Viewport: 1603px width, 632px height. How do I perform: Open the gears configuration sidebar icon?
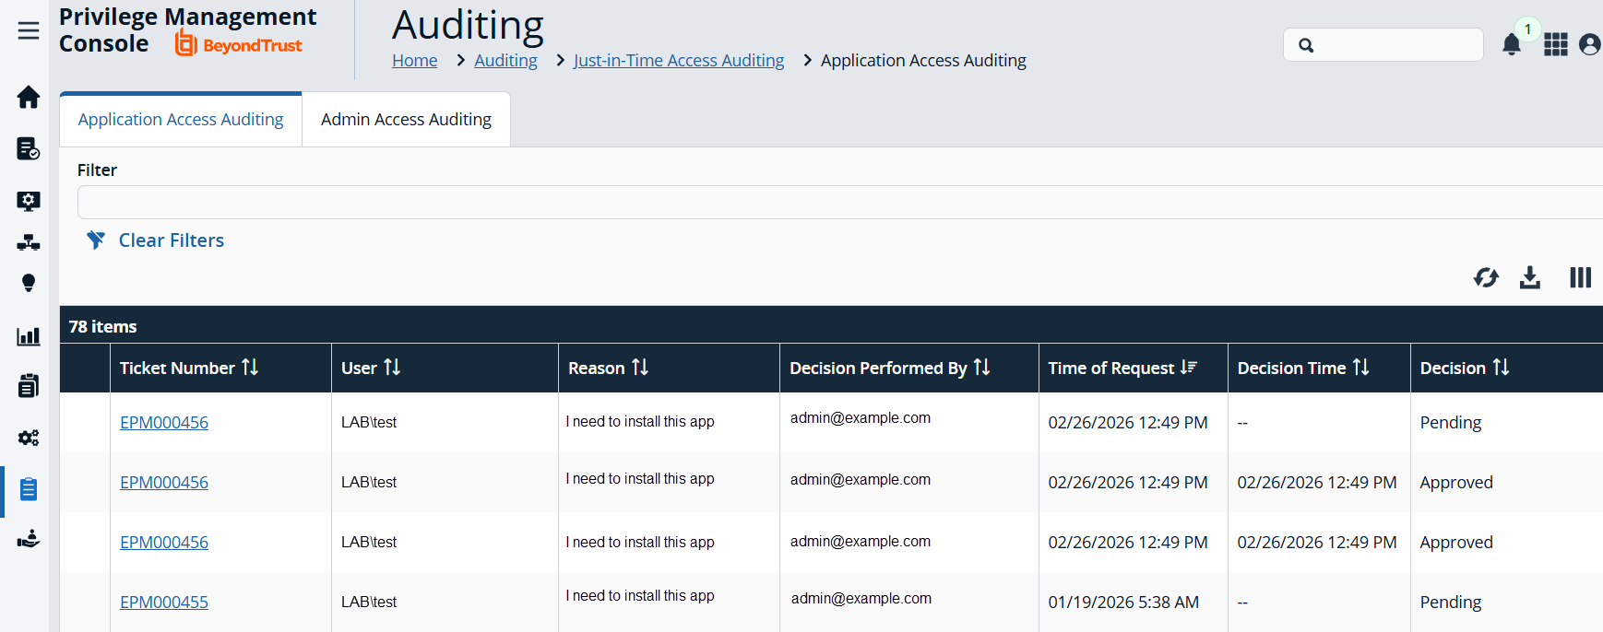[29, 438]
